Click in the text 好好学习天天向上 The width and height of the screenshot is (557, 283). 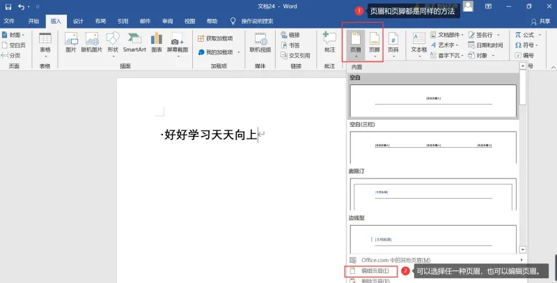211,135
